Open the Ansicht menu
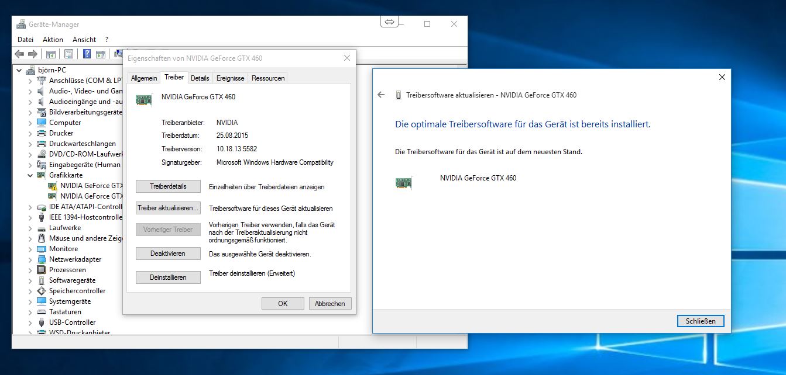786x375 pixels. click(x=84, y=40)
